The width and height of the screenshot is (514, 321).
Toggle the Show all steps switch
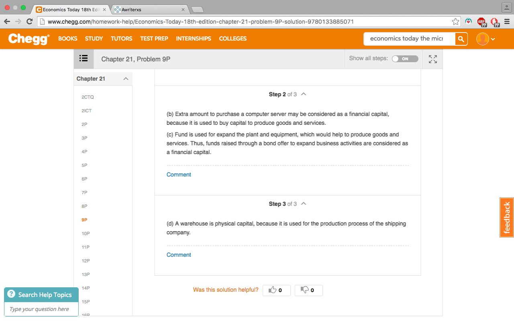pyautogui.click(x=405, y=59)
